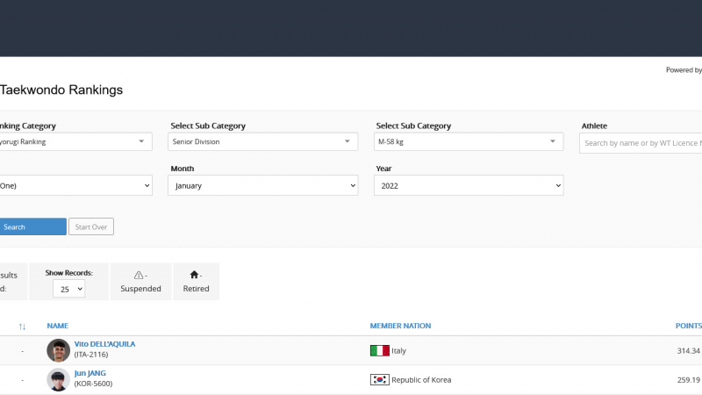
Task: Sort by the NAME column header
Action: pos(57,326)
